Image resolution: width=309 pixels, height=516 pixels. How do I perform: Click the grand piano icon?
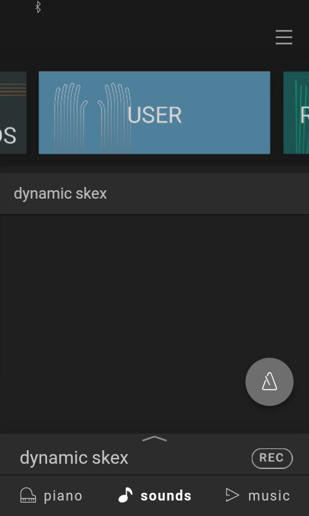click(28, 495)
